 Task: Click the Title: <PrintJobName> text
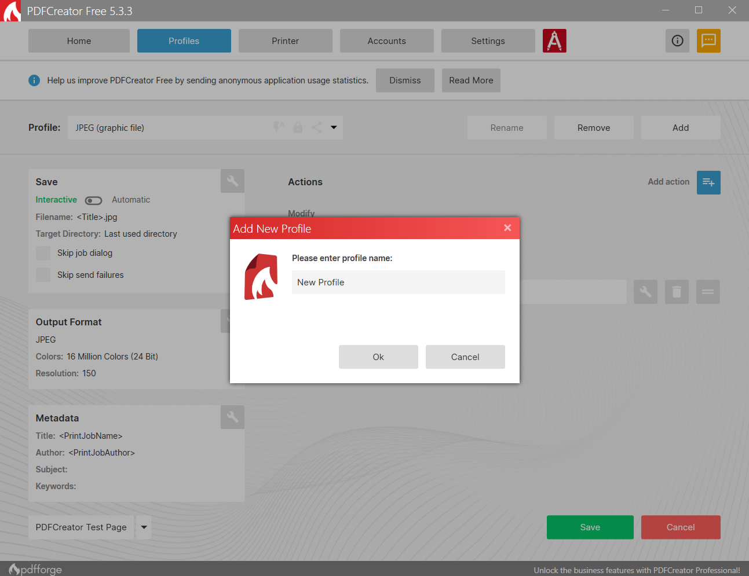(79, 436)
